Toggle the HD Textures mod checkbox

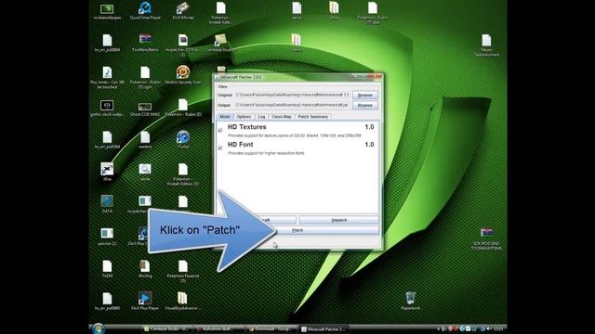pyautogui.click(x=220, y=130)
